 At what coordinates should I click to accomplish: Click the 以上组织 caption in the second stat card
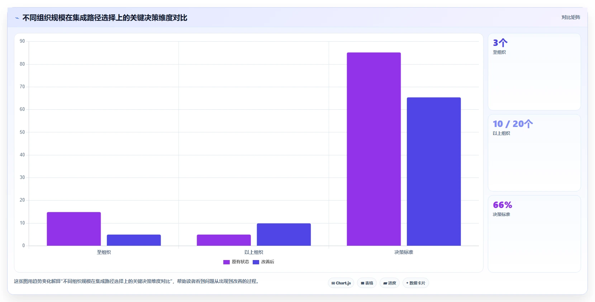coord(501,133)
